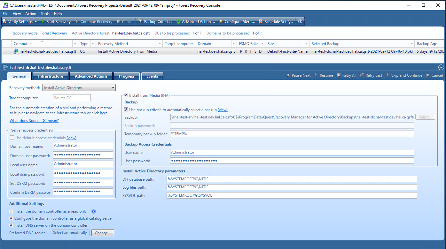Switch to the Infrastructure tab
This screenshot has width=446, height=249.
pyautogui.click(x=51, y=76)
